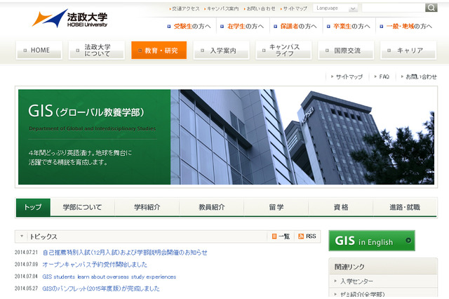The height and width of the screenshot is (299, 449).
Task: Open 法政大学について navigation item
Action: point(97,50)
